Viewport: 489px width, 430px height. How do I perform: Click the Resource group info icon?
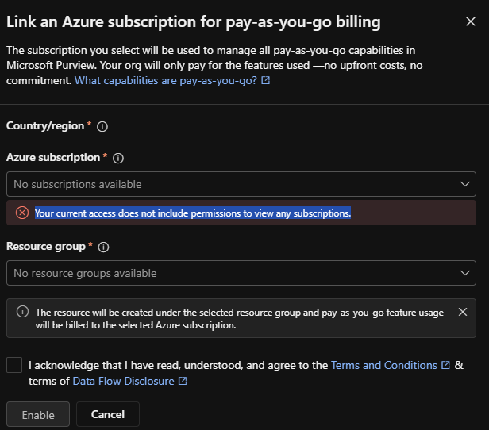pyautogui.click(x=103, y=247)
